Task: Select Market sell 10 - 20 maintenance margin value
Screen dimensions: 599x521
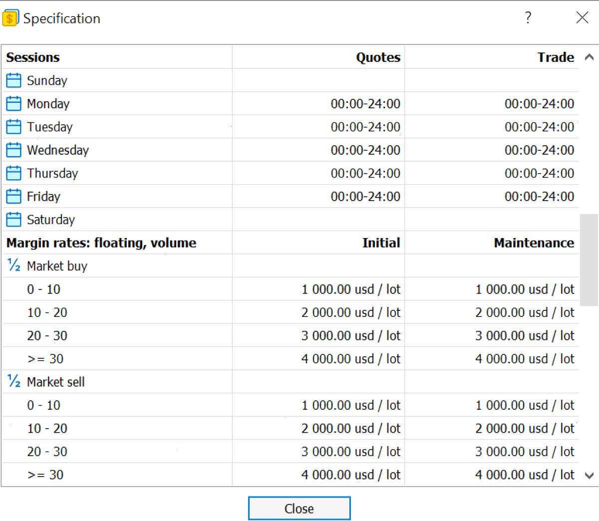Action: [x=525, y=428]
